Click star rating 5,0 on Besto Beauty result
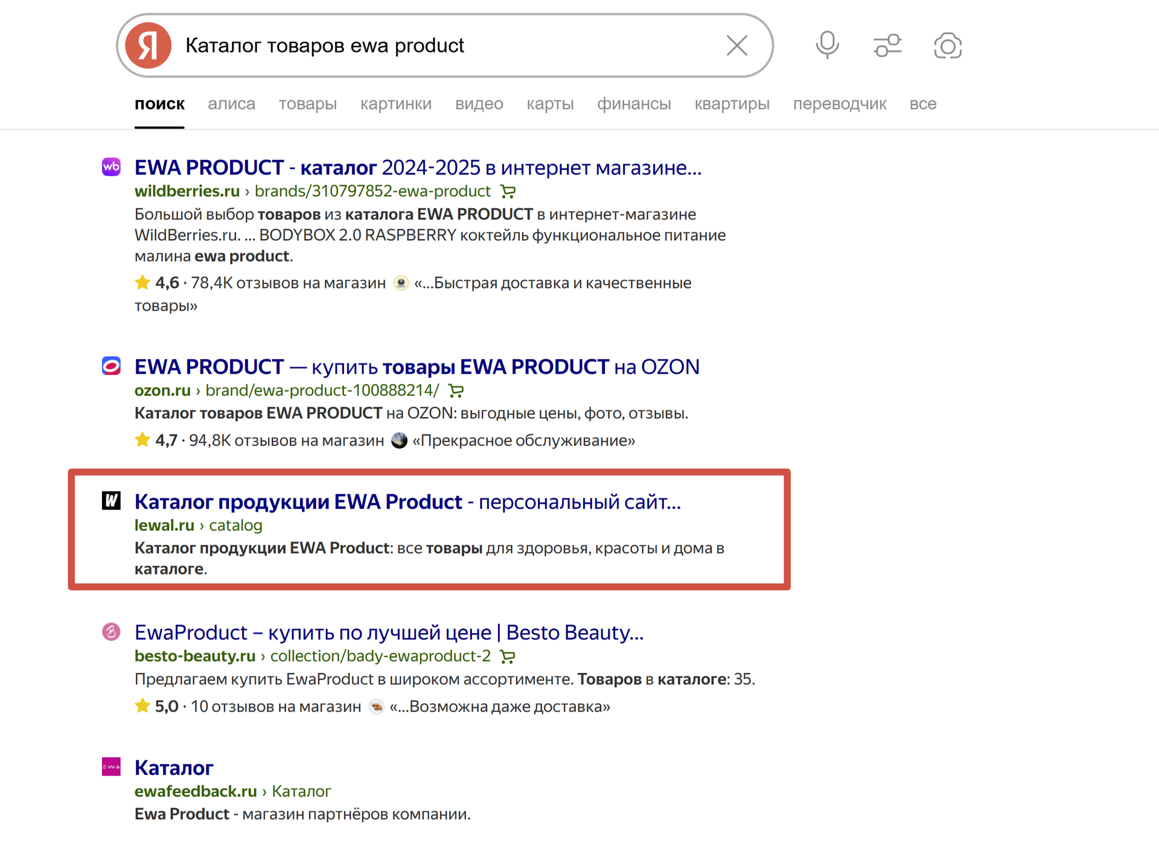This screenshot has width=1159, height=860. pos(157,706)
